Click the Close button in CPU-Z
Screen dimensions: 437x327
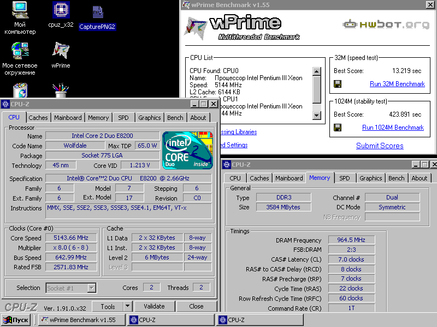click(196, 306)
